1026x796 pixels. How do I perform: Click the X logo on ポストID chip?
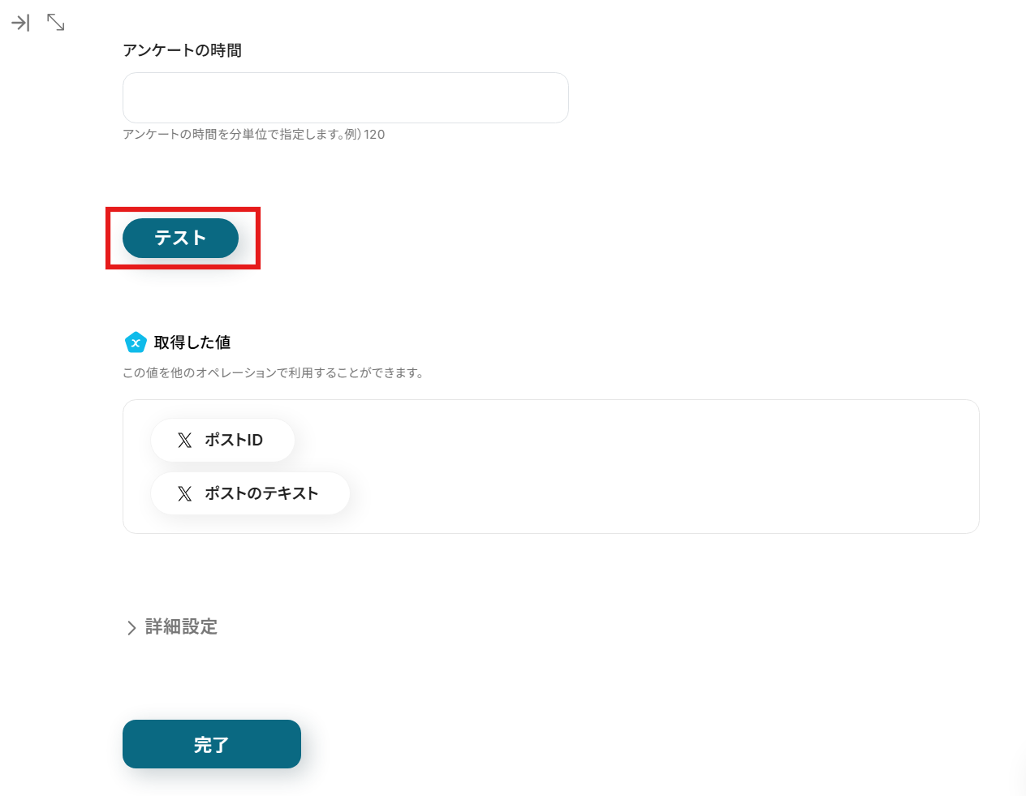click(x=185, y=440)
